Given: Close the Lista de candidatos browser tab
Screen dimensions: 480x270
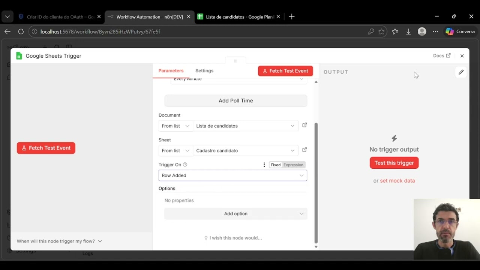Looking at the screenshot, I should coord(278,17).
